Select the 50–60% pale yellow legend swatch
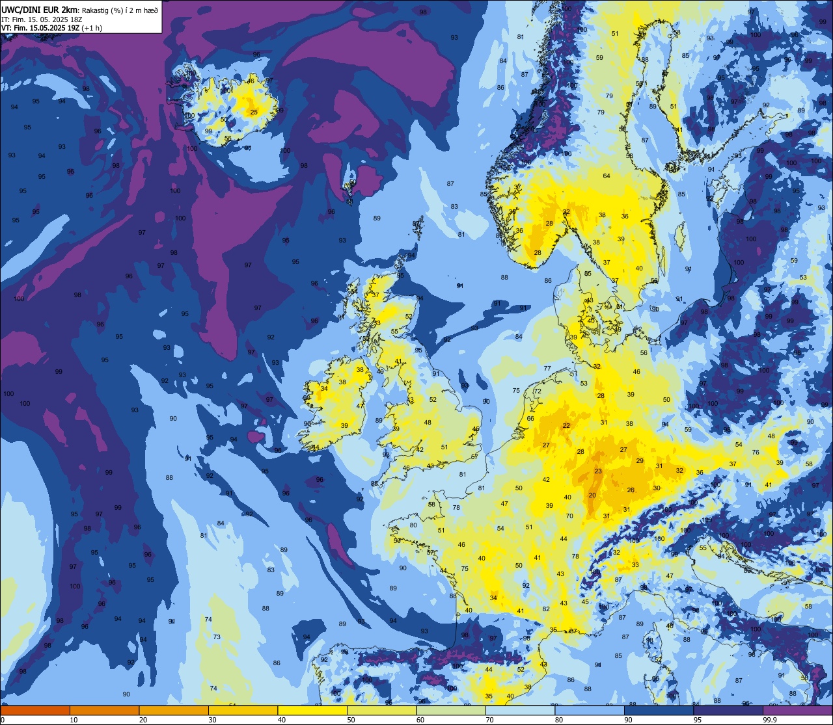The height and width of the screenshot is (725, 833). tap(381, 710)
